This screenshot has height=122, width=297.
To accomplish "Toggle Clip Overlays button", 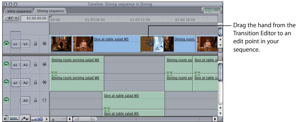I will tap(25, 119).
